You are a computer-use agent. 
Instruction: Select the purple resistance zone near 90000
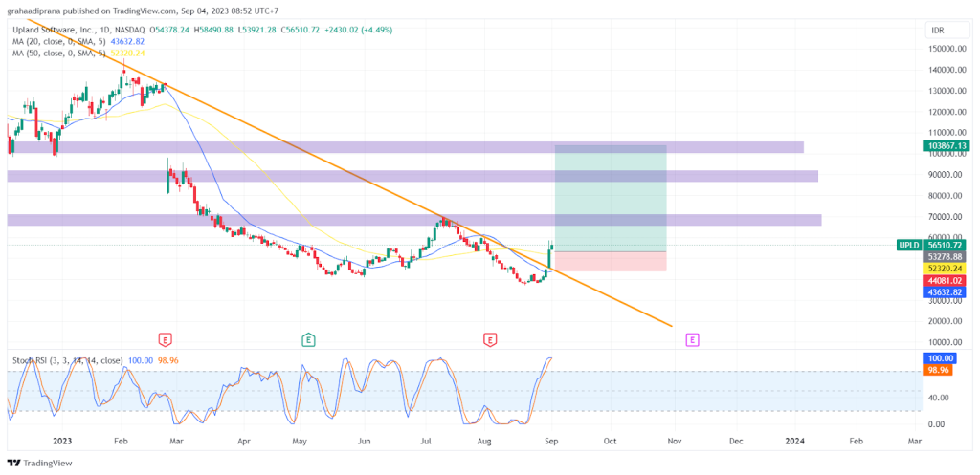[x=412, y=176]
